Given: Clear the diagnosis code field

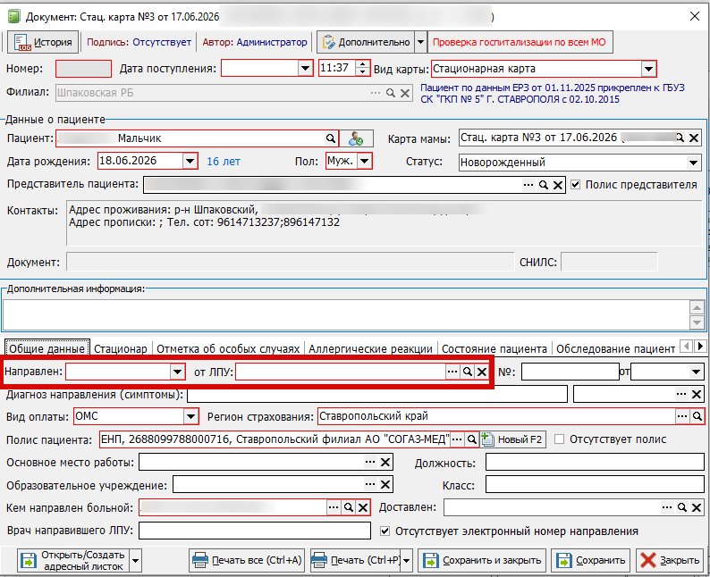Looking at the screenshot, I should (x=697, y=394).
